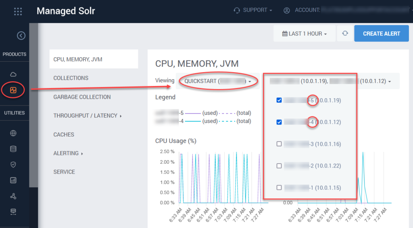Screen dimensions: 413x228
Task: Open the bar chart reports icon
Action: pos(13,180)
